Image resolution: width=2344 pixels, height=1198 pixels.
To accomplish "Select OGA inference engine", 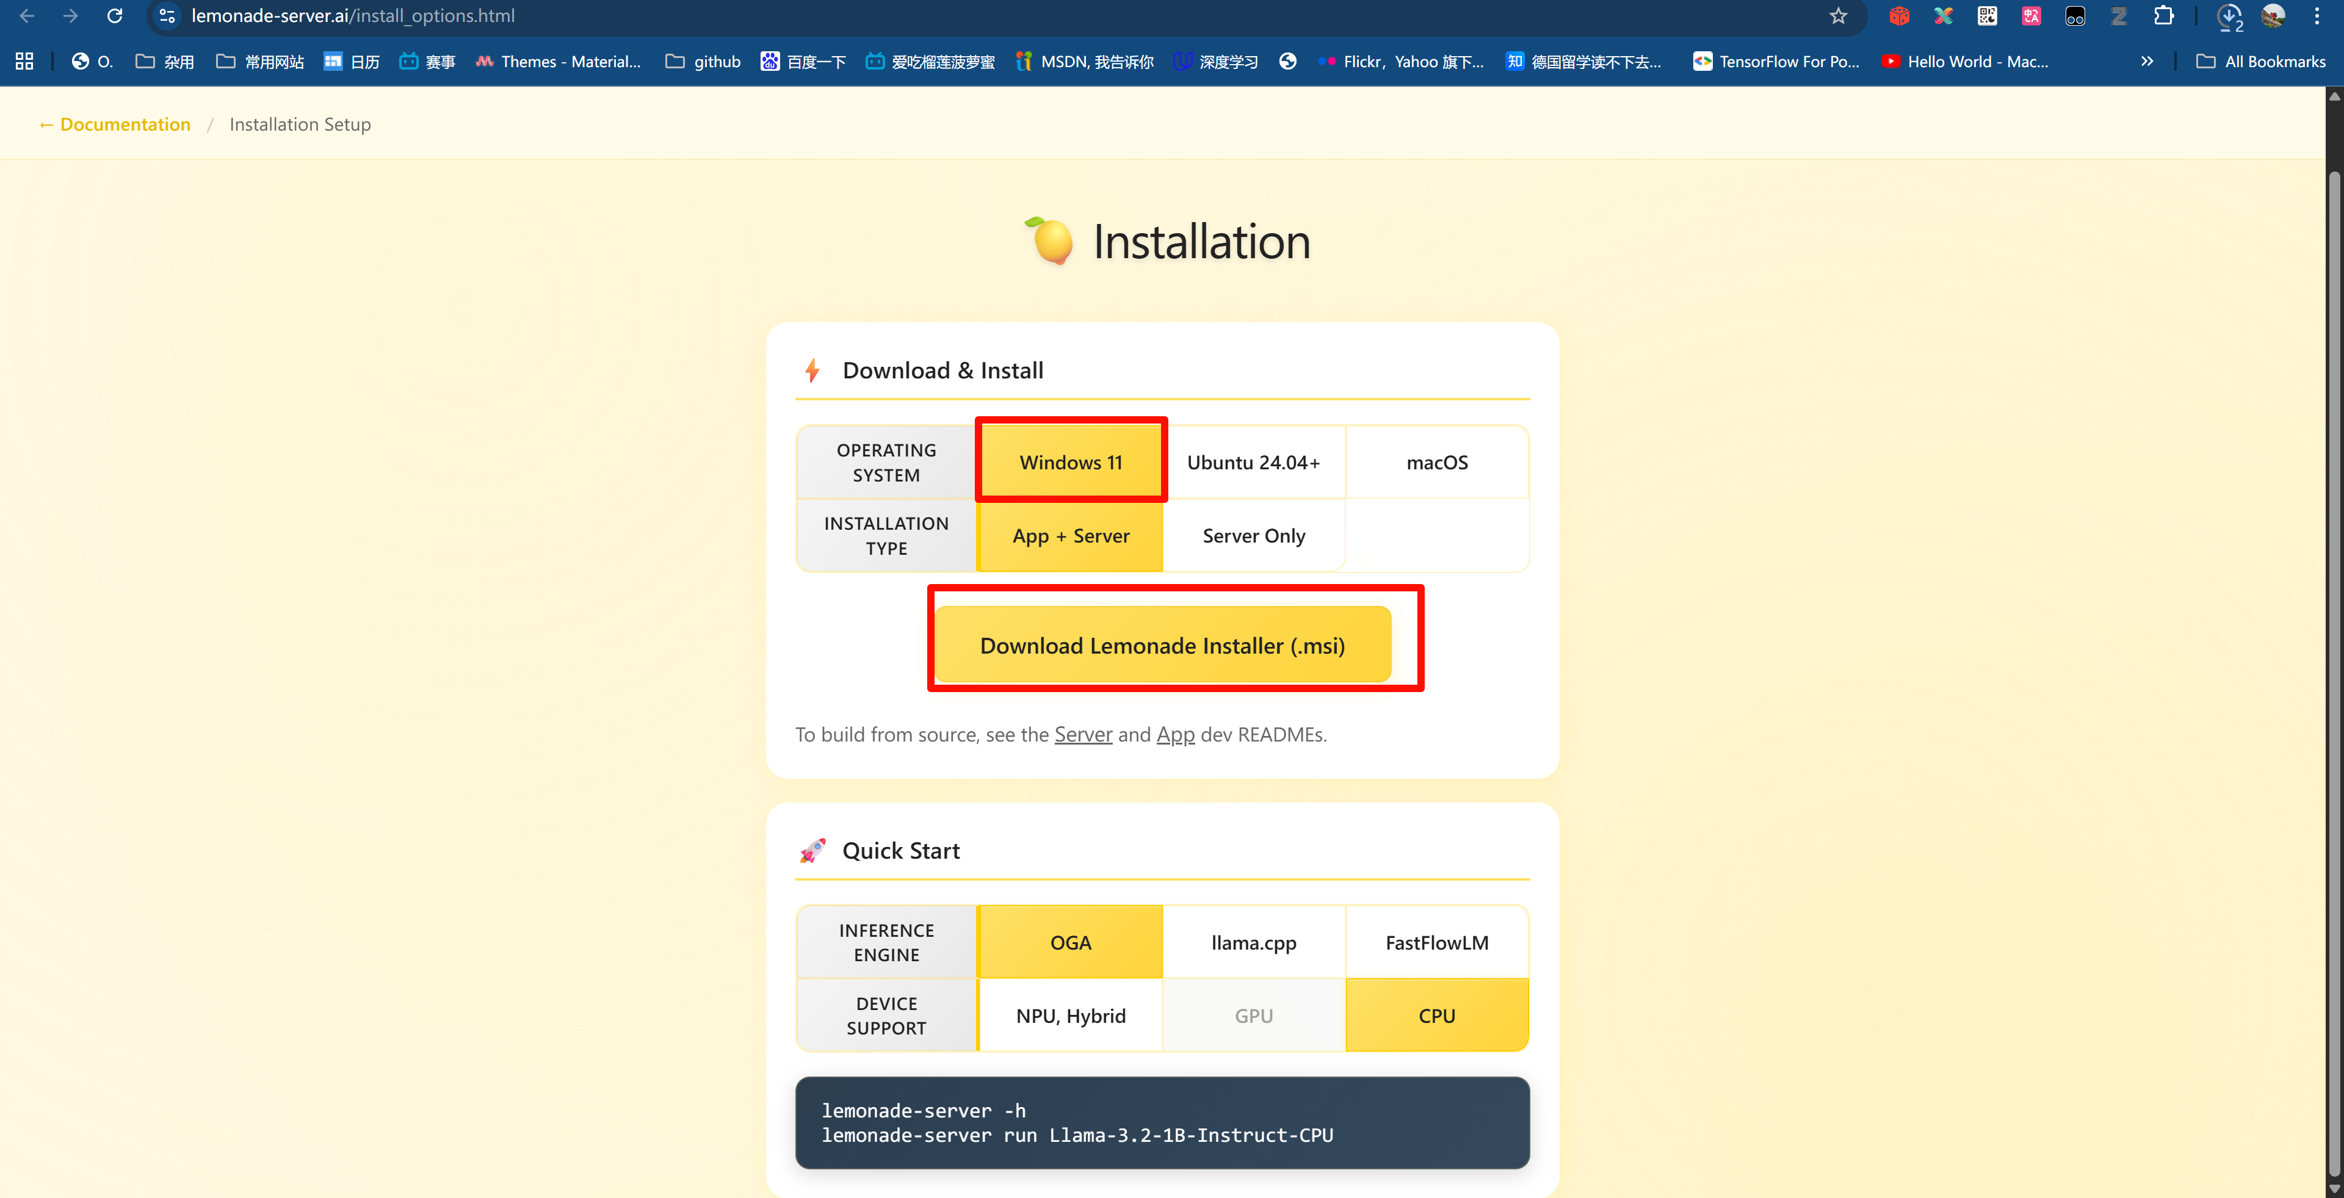I will pyautogui.click(x=1070, y=942).
